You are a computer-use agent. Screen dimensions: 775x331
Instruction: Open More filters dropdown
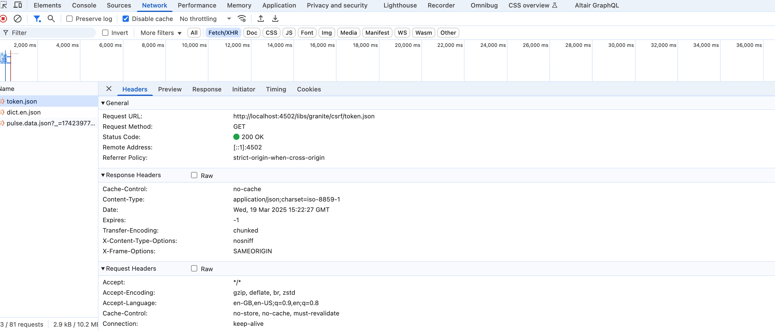[161, 33]
